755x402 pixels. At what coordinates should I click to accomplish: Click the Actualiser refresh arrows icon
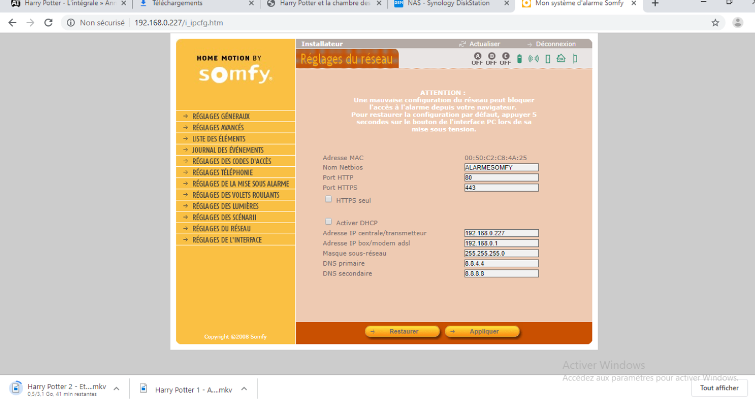(463, 44)
